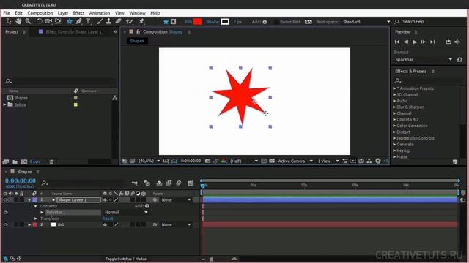Open the viewer magnification percentage dropdown
469x263 pixels.
[x=149, y=161]
